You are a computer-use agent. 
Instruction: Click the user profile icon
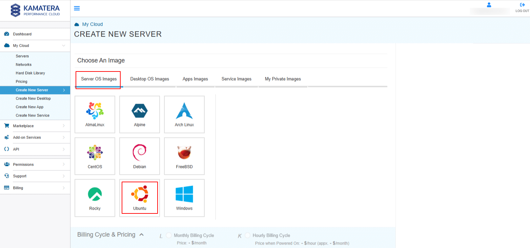coord(489,5)
